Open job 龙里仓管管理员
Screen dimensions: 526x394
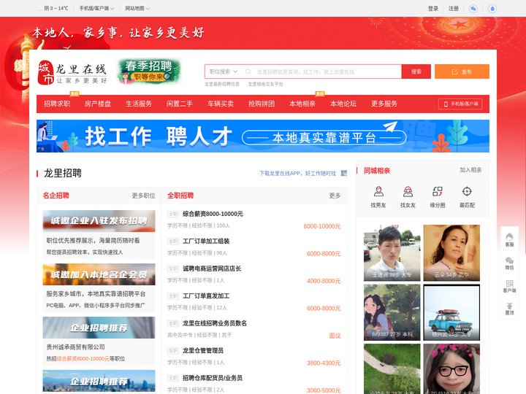click(203, 351)
